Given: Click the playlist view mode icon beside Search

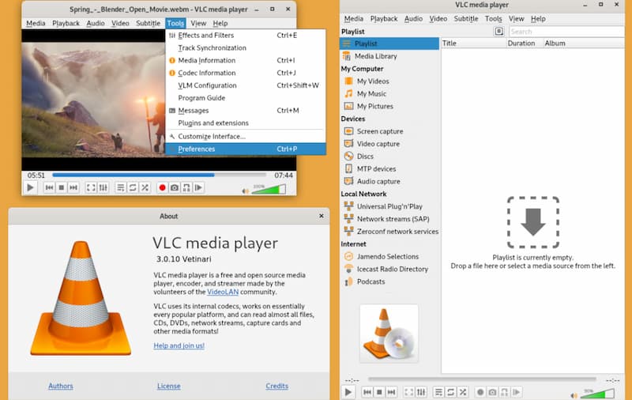Looking at the screenshot, I should pos(499,32).
